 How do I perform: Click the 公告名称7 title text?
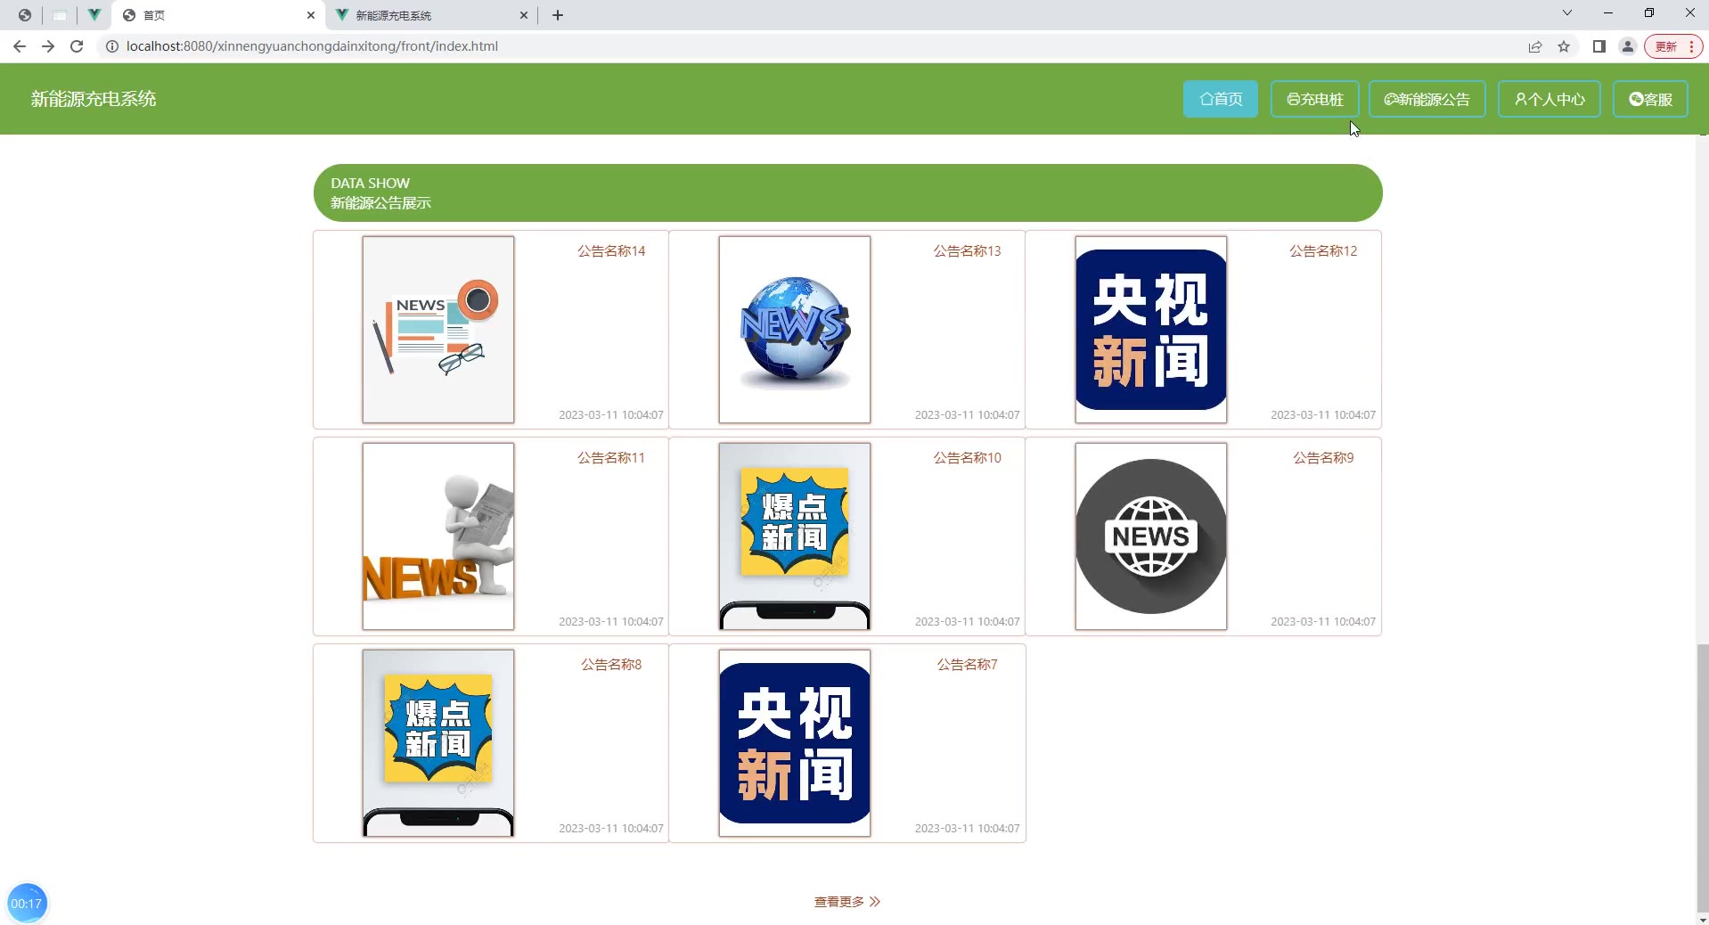coord(967,665)
